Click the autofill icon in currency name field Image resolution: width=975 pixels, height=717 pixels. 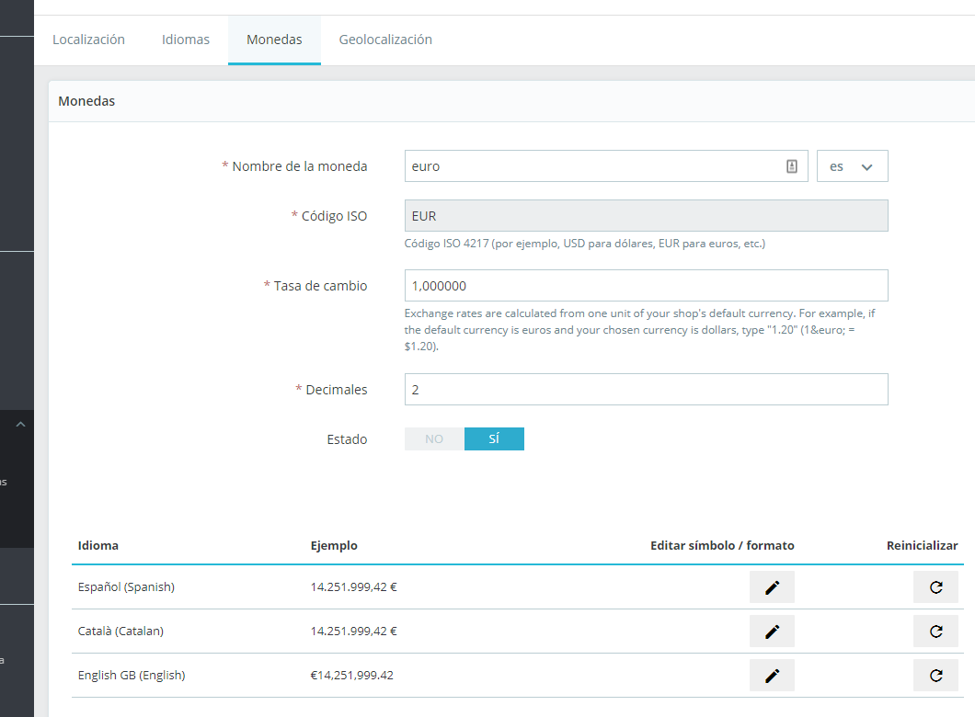tap(792, 166)
